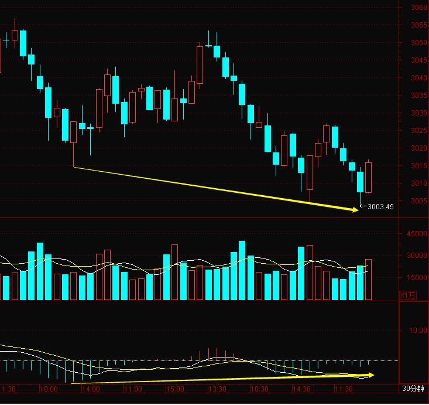Viewport: 429px width, 405px height.
Task: Jump to the 13:30 time marker
Action: 217,389
